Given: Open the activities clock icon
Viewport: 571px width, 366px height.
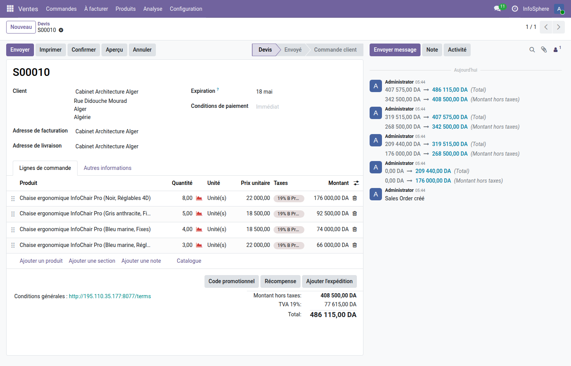Looking at the screenshot, I should (x=515, y=8).
